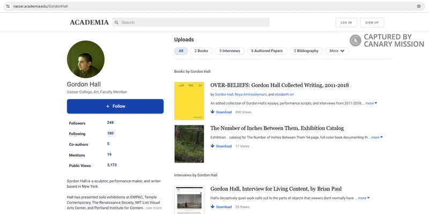The image size is (429, 214).
Task: Open the yellow OVER-BELIEFS book cover
Action: pyautogui.click(x=189, y=101)
